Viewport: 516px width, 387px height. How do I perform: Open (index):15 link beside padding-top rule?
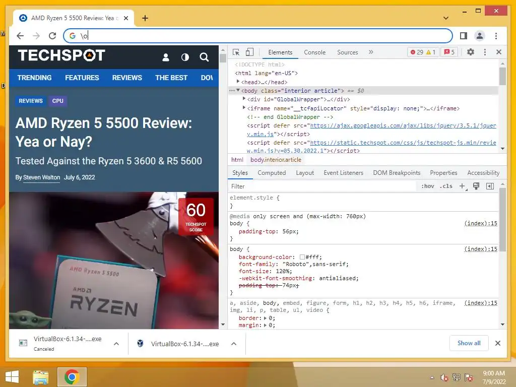(x=481, y=223)
